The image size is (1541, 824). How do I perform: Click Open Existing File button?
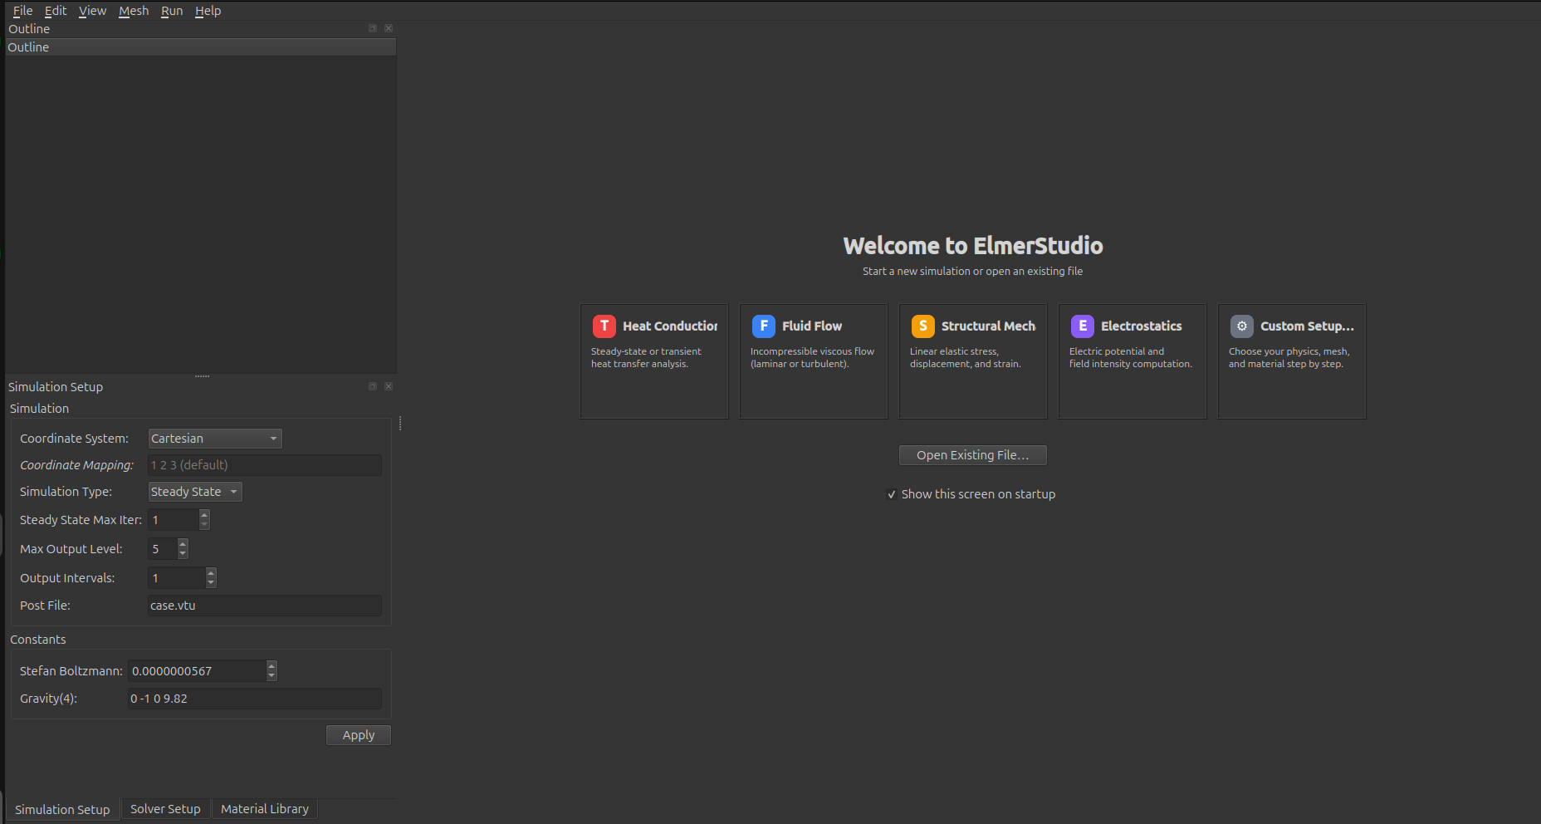tap(972, 455)
